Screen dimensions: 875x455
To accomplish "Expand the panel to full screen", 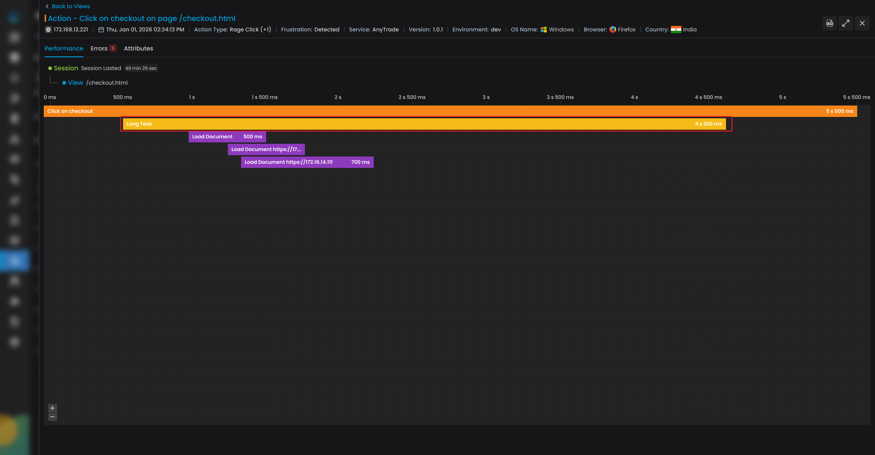I will (x=846, y=23).
